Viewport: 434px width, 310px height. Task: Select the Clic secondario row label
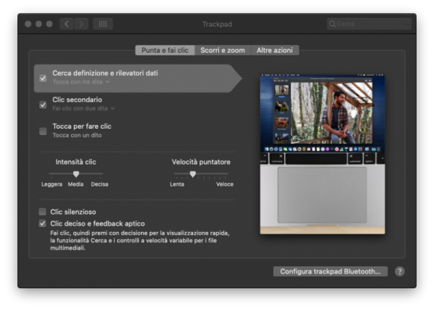(77, 100)
